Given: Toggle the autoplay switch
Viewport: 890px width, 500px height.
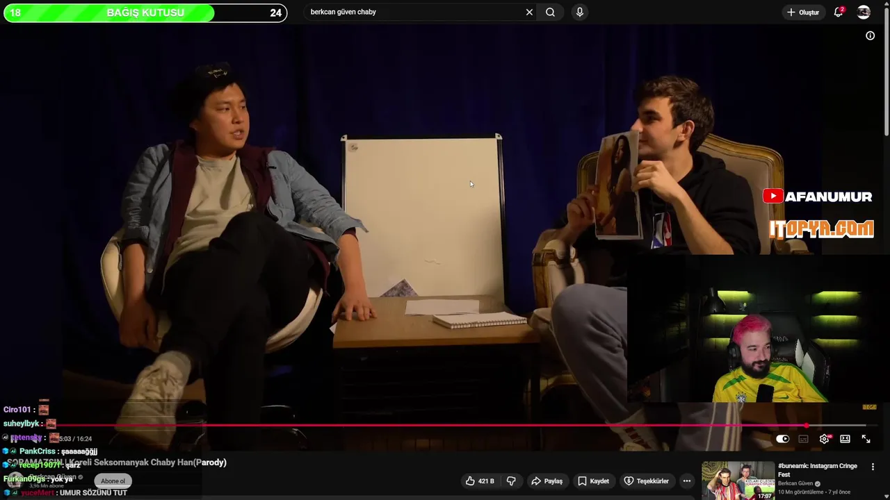Looking at the screenshot, I should pyautogui.click(x=783, y=439).
